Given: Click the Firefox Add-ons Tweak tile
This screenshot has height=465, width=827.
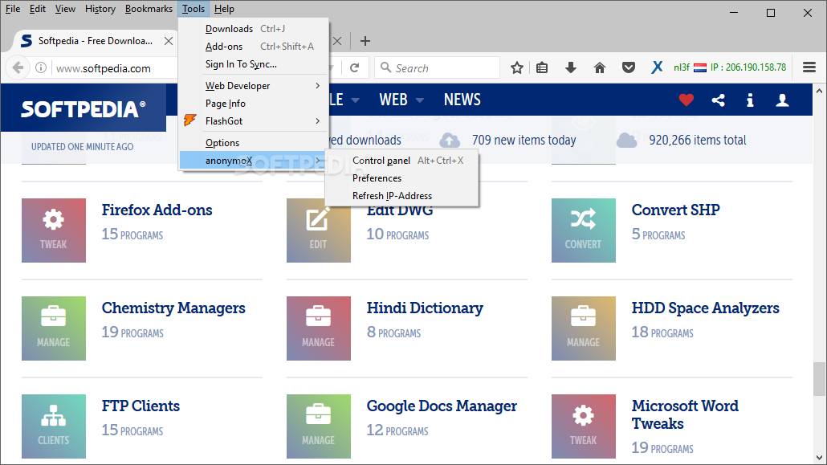Looking at the screenshot, I should [x=54, y=230].
